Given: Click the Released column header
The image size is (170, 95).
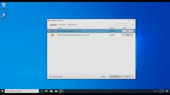Looking at the screenshot, I should 112,28.
